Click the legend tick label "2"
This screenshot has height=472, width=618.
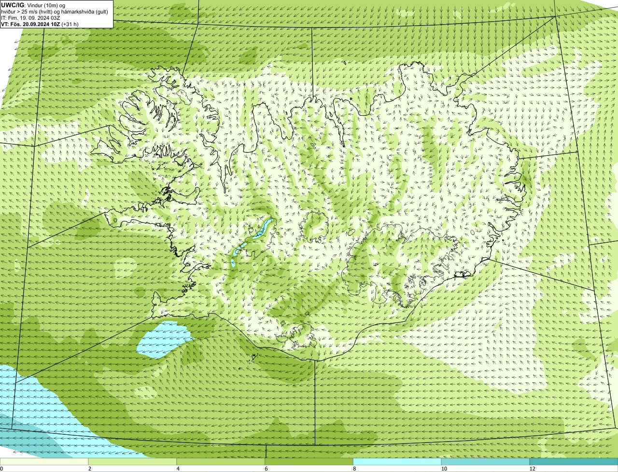tap(90, 469)
